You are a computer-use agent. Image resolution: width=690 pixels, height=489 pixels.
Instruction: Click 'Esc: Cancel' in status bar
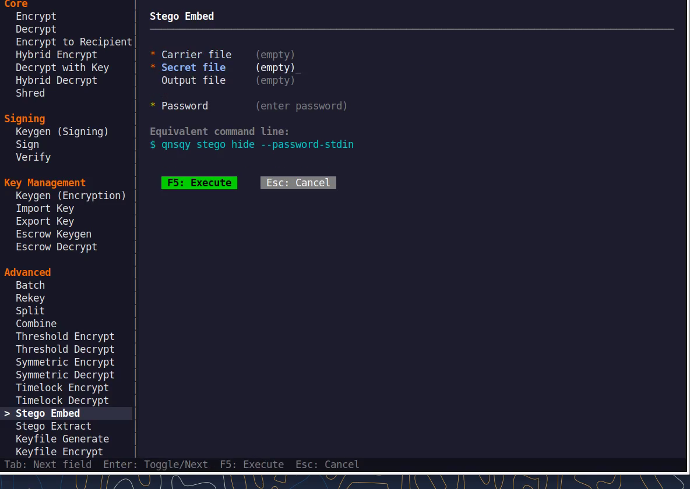coord(328,465)
